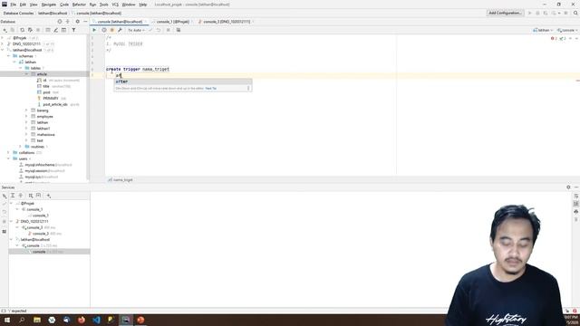Viewport: 580px width, 326px height.
Task: Select the post_article_idx index row
Action: click(x=55, y=105)
